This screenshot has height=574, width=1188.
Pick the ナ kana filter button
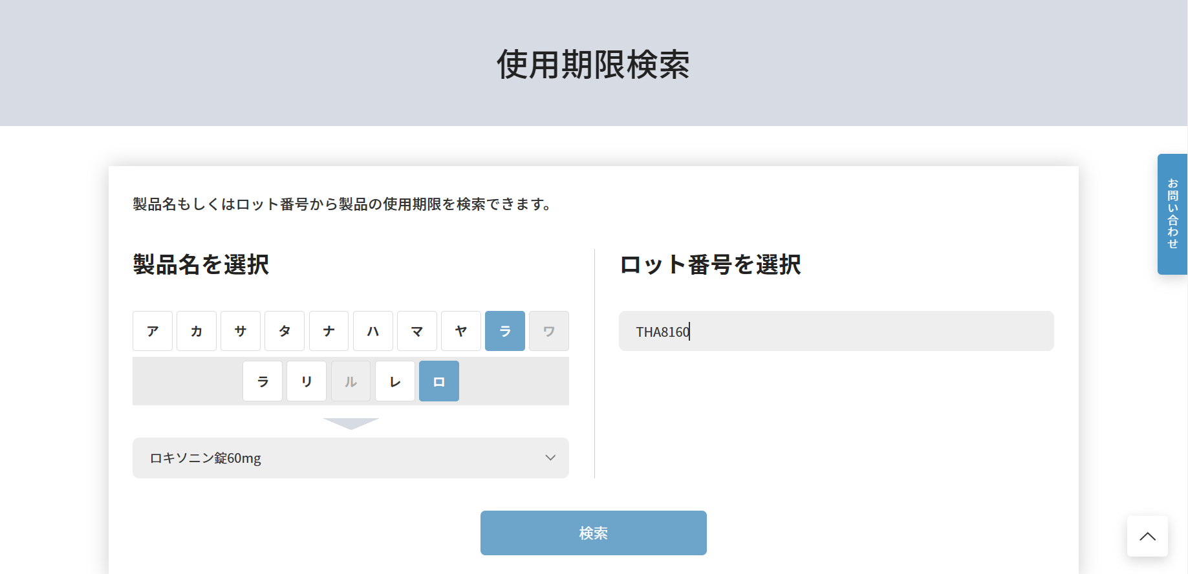pos(329,331)
